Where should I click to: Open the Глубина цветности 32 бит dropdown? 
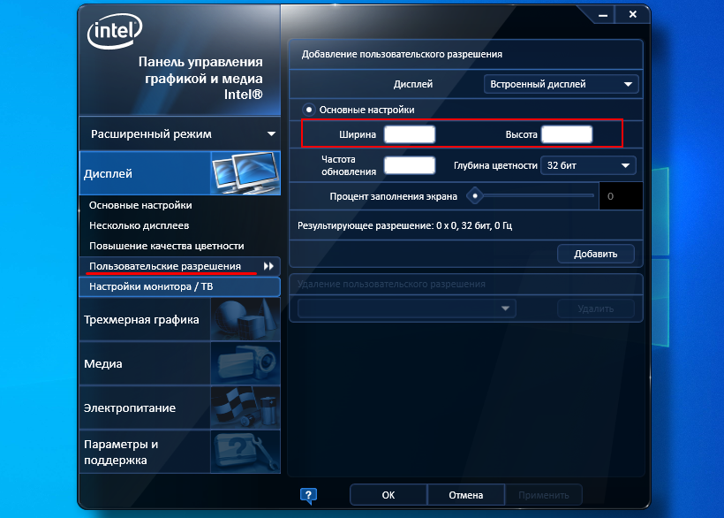(x=588, y=165)
